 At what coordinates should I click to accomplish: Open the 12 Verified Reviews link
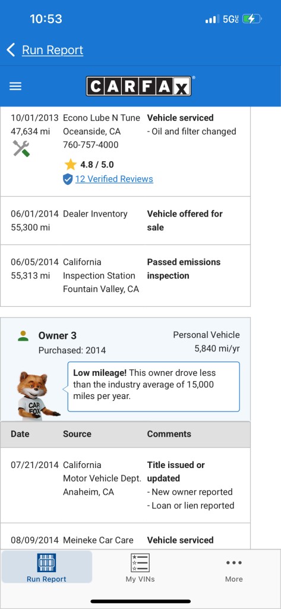pyautogui.click(x=114, y=179)
